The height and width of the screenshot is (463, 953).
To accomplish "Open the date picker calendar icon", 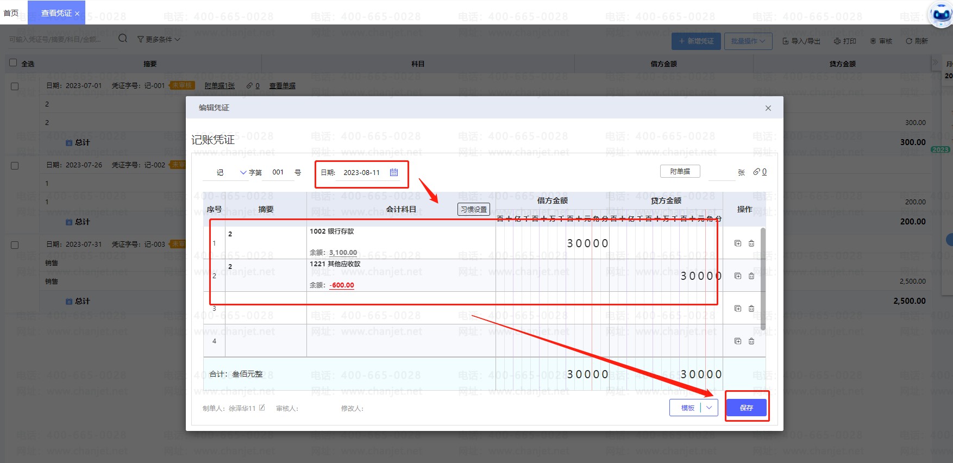I will click(394, 172).
